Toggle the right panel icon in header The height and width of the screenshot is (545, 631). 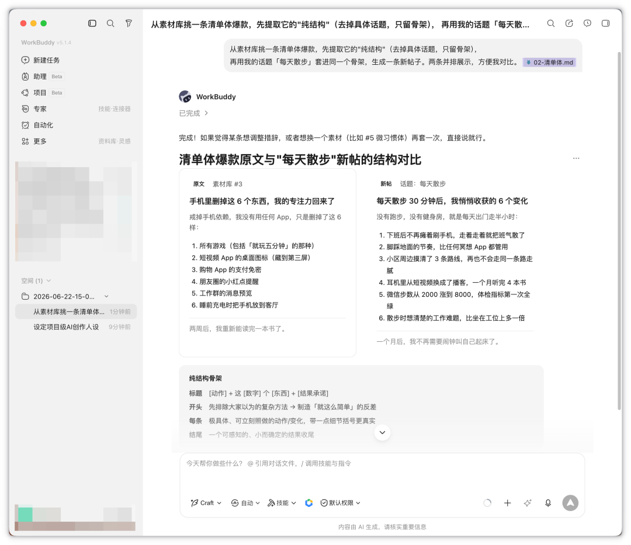(605, 23)
